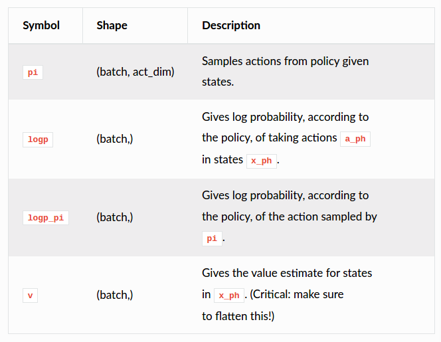Click the Shape column header
This screenshot has height=342, width=441.
112,26
